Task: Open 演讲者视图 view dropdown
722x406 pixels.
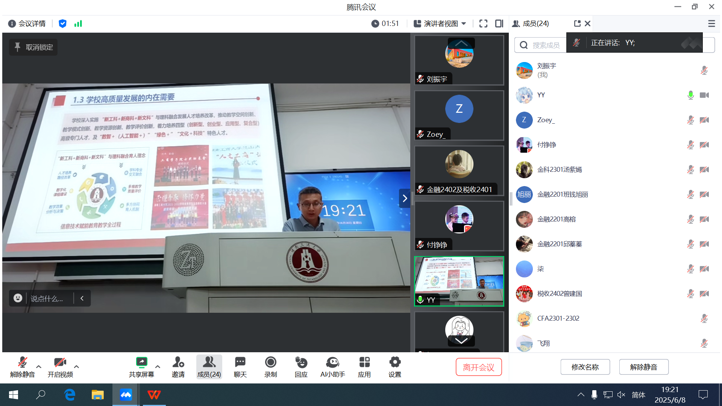Action: (x=440, y=24)
